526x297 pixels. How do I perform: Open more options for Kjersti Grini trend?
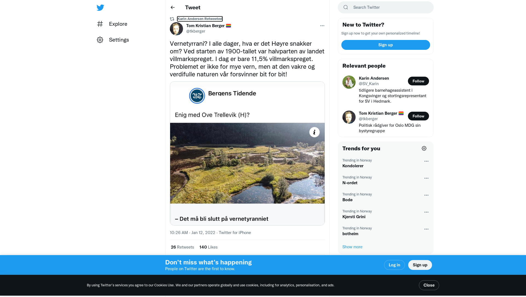pos(426,212)
